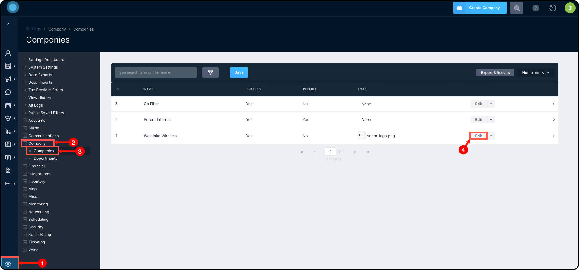
Task: Open System Settings in the tree
Action: 43,67
